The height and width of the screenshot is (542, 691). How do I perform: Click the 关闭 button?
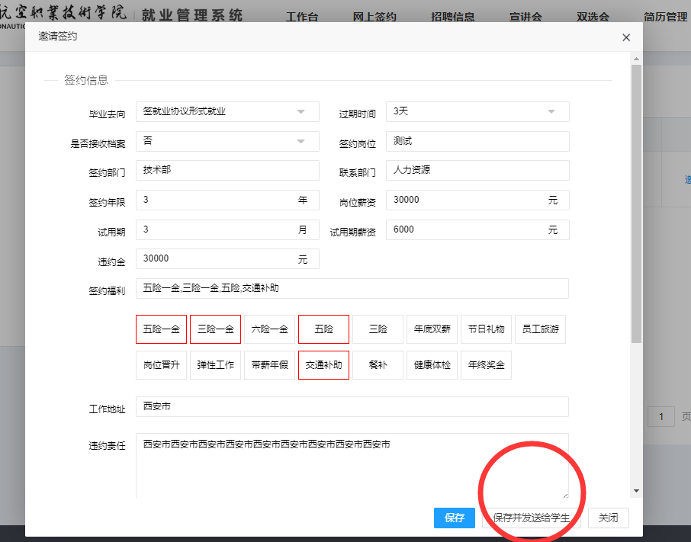(x=608, y=518)
